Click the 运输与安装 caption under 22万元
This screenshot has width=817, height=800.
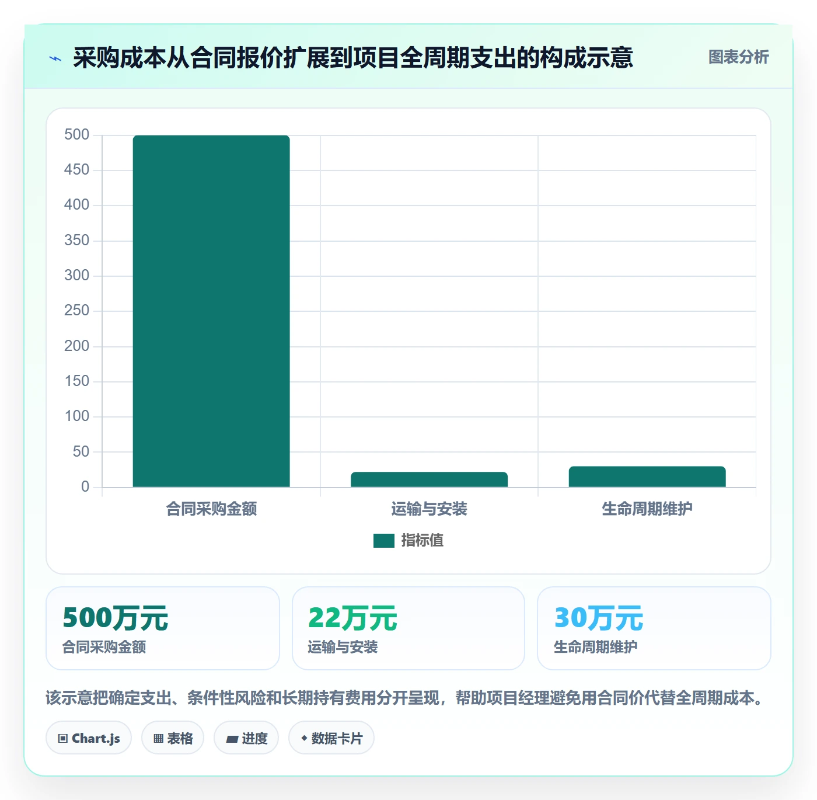coord(343,647)
